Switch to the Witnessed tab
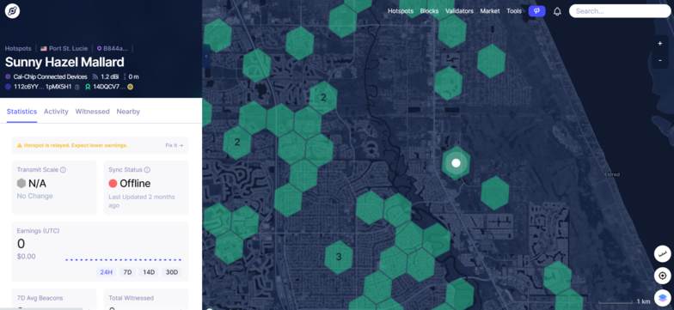Viewport: 674px width, 310px height. (93, 112)
